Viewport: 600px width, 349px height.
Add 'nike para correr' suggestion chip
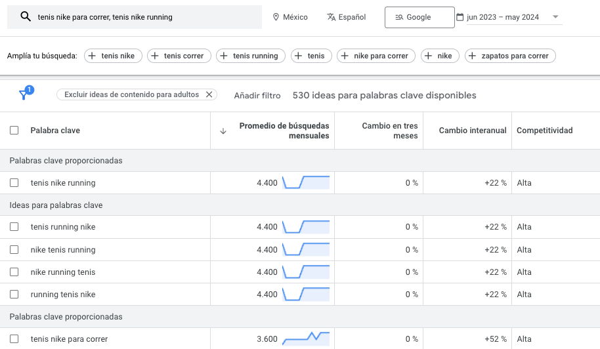(376, 56)
